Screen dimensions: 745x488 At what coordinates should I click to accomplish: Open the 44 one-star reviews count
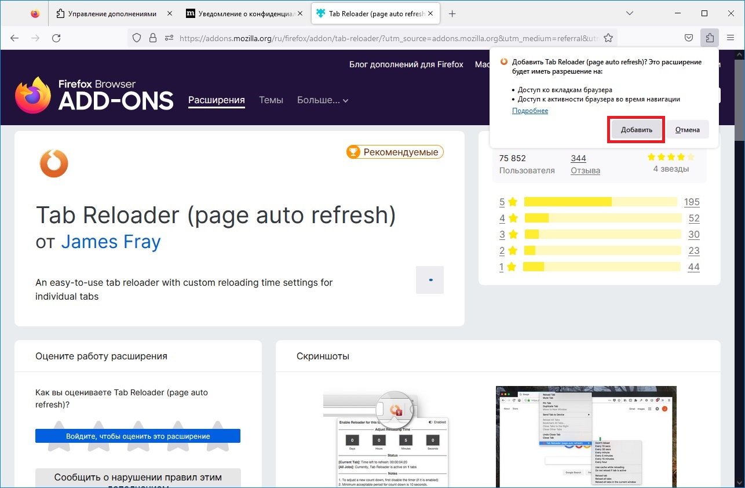(694, 267)
